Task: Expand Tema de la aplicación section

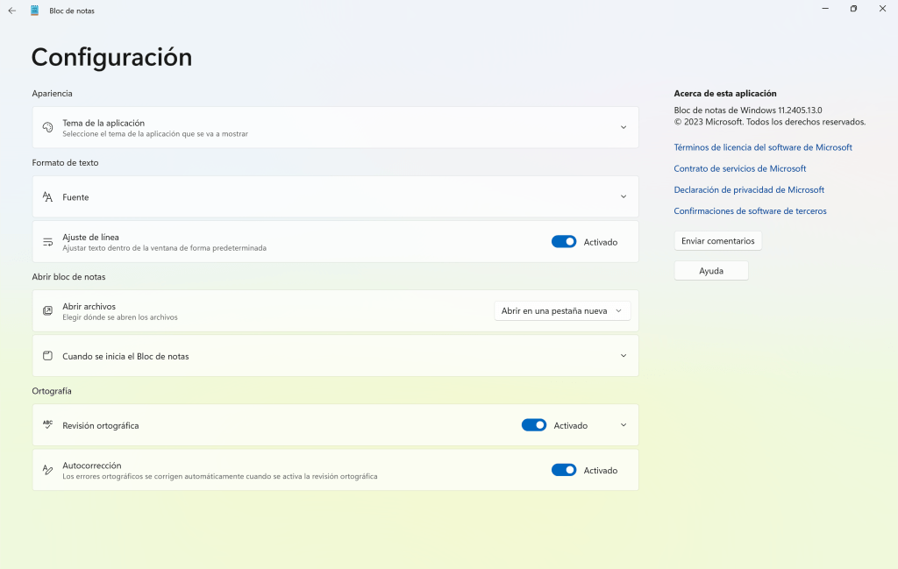Action: tap(624, 128)
